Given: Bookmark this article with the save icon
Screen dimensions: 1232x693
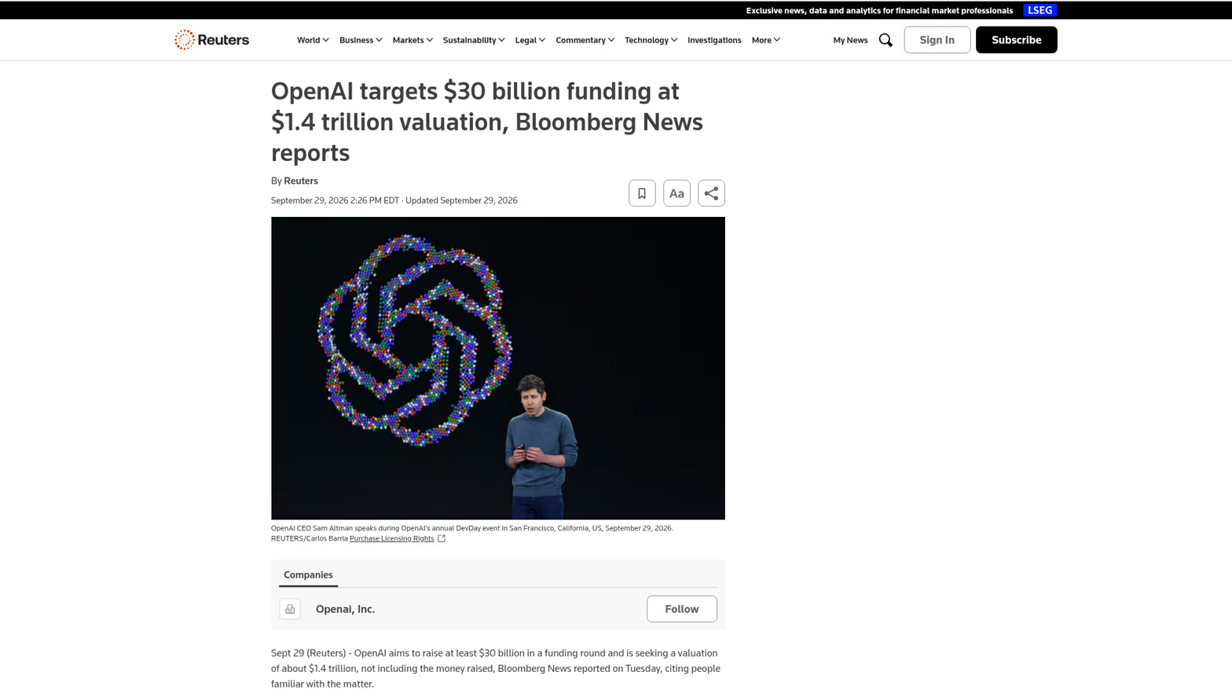Looking at the screenshot, I should (x=642, y=193).
